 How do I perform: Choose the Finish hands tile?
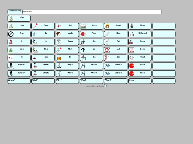click(x=140, y=58)
